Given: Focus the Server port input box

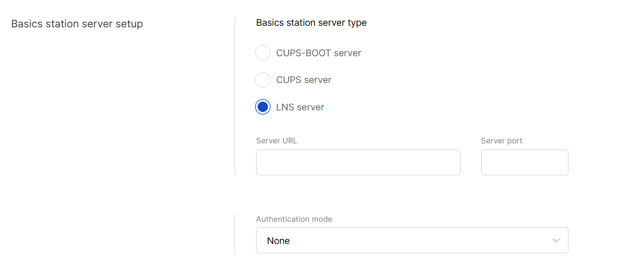Looking at the screenshot, I should point(525,162).
